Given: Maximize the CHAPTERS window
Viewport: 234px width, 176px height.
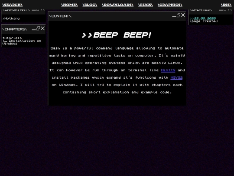Looking at the screenshot, I should click(38, 28).
